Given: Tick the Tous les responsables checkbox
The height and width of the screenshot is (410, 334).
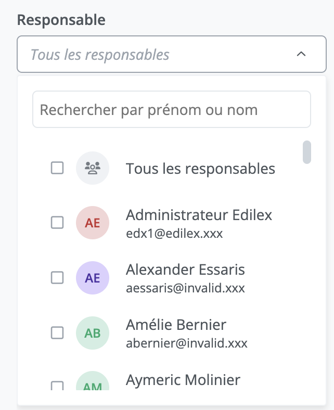Looking at the screenshot, I should tap(57, 168).
